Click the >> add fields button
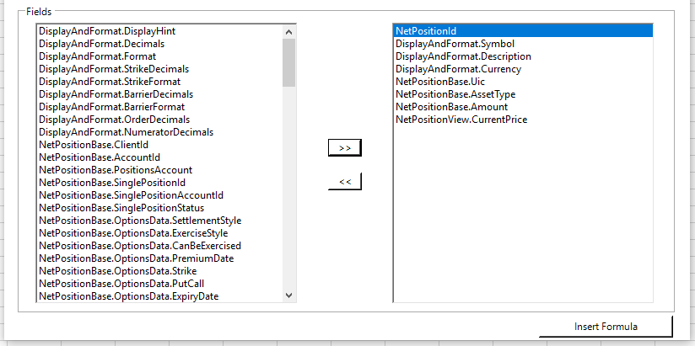695x346 pixels. click(x=344, y=147)
